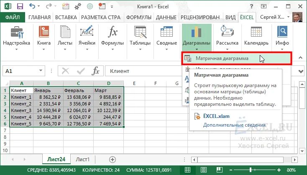This screenshot has width=307, height=175.
Task: Click the Excel application logo icon
Action: pyautogui.click(x=8, y=6)
